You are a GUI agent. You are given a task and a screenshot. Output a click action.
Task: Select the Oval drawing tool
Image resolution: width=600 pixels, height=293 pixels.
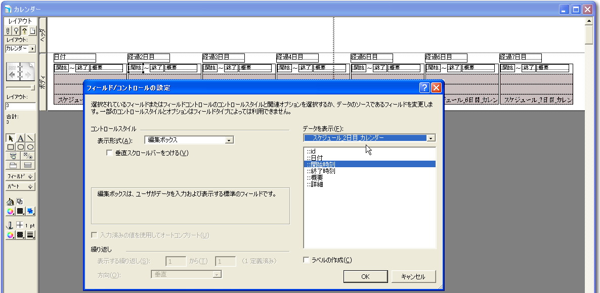click(30, 147)
